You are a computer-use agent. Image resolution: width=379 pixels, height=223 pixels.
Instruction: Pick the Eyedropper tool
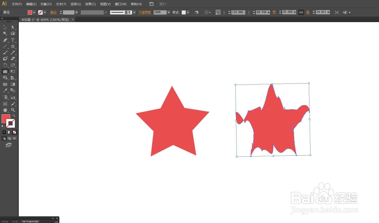(5, 90)
